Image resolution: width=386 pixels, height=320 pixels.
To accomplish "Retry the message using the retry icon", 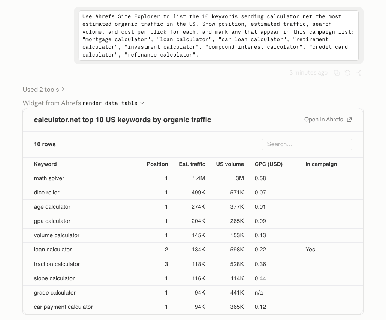I will point(347,73).
